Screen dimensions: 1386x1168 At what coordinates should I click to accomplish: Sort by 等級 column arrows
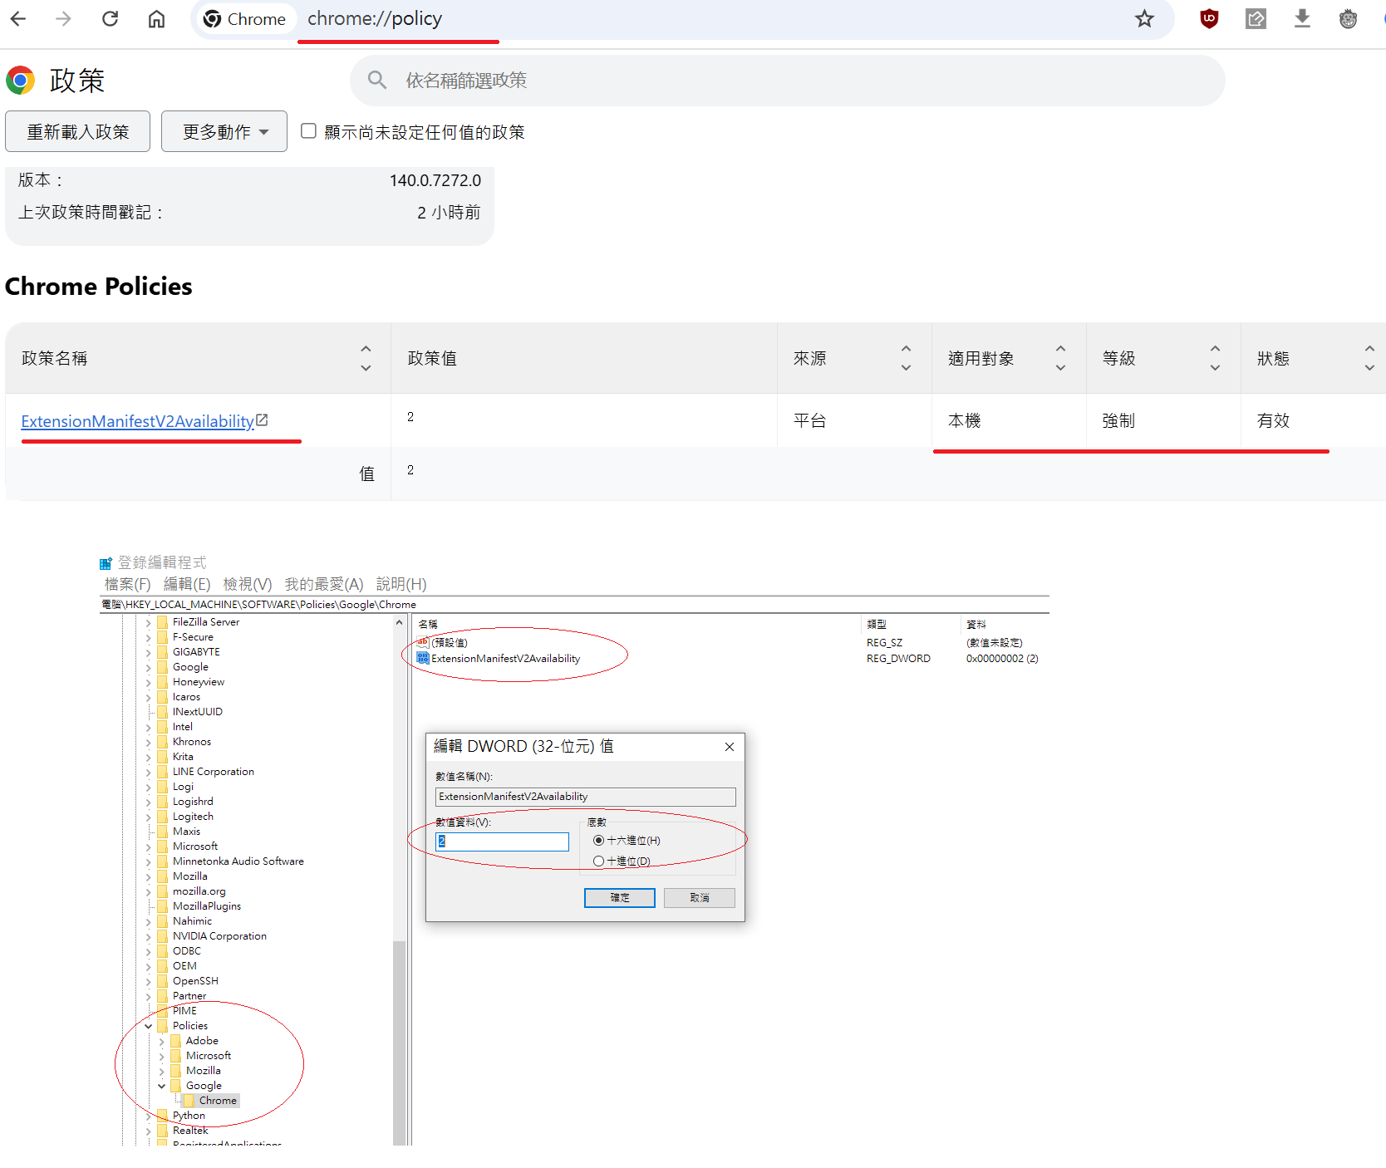[1215, 358]
